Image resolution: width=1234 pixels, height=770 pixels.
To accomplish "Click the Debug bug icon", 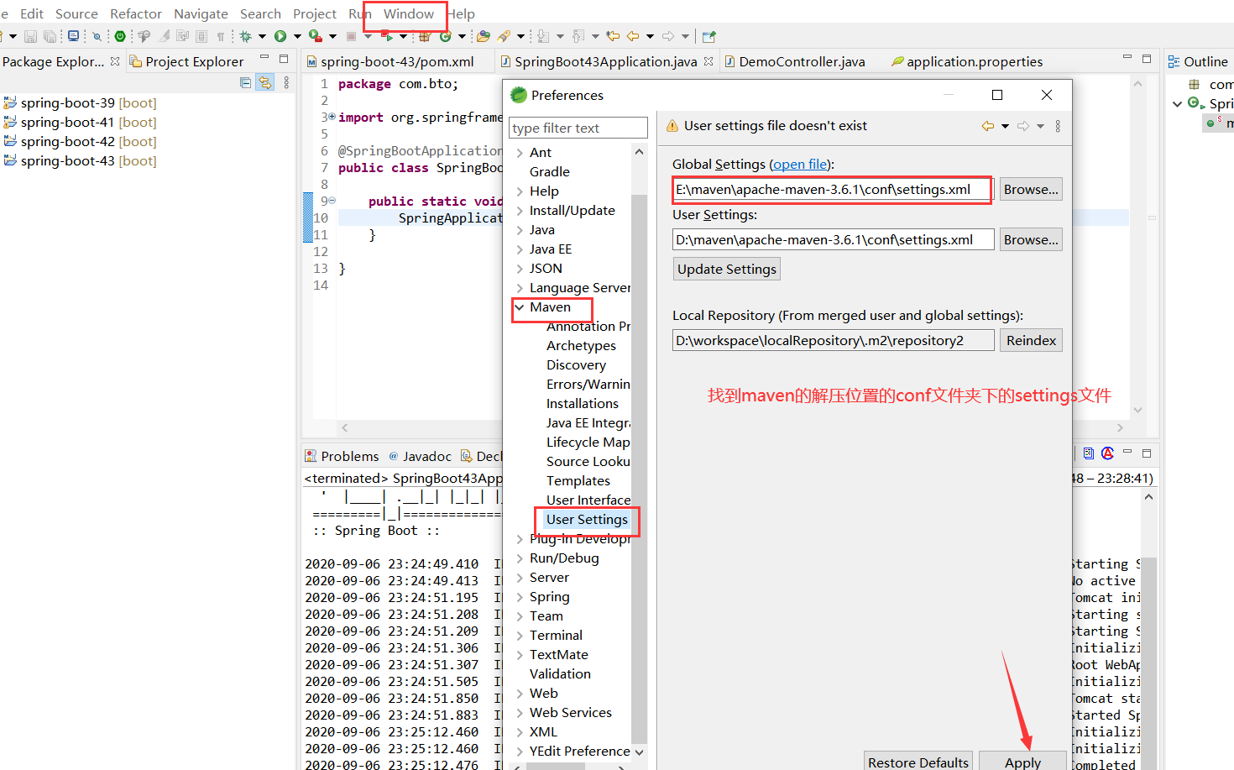I will tap(245, 36).
